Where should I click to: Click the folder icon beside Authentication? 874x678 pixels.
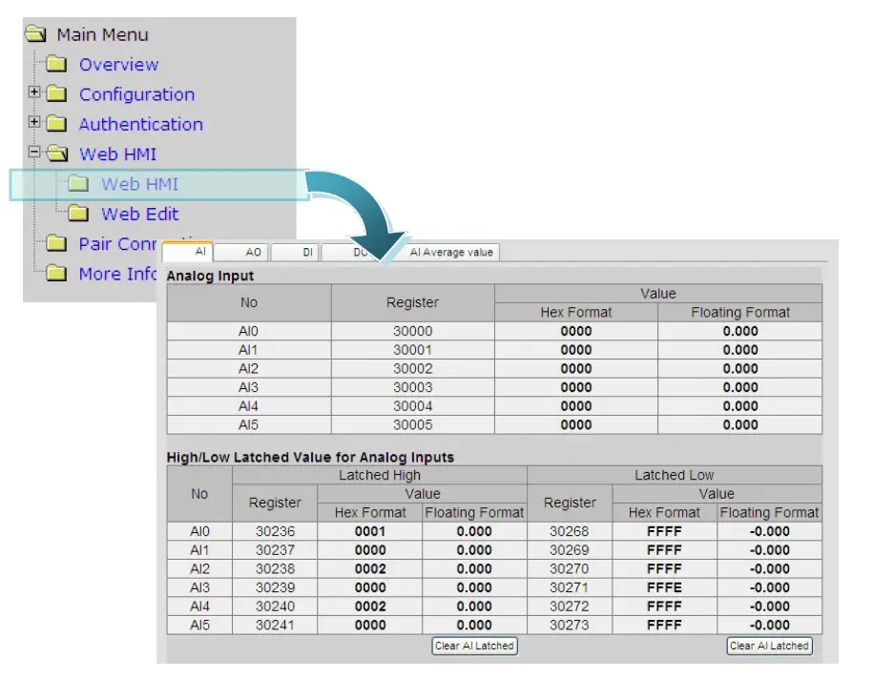click(56, 123)
